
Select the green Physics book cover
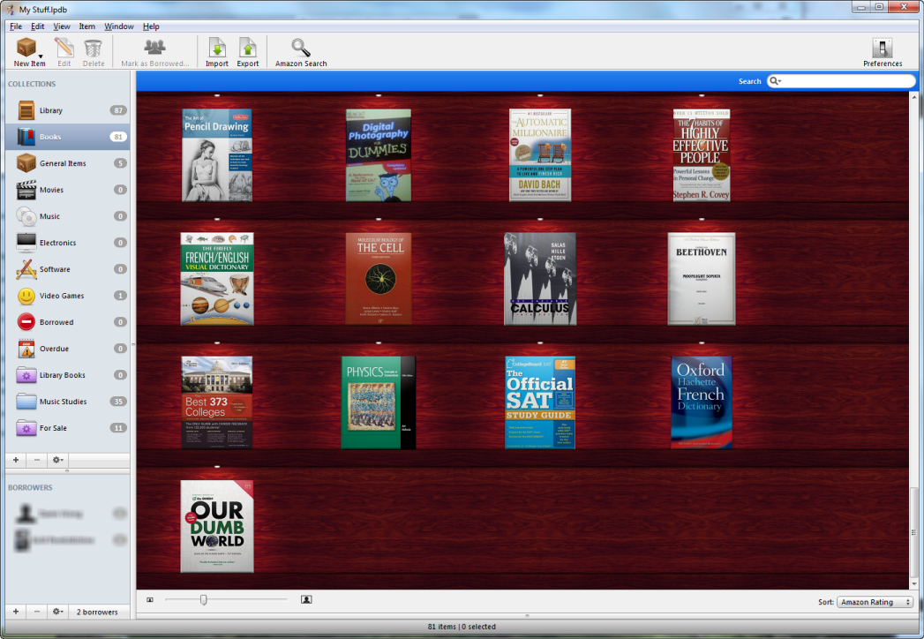tap(379, 402)
